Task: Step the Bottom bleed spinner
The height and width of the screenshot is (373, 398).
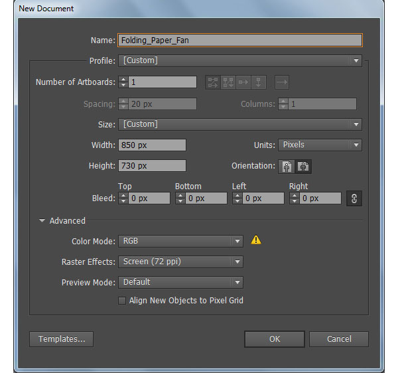Action: pos(180,198)
